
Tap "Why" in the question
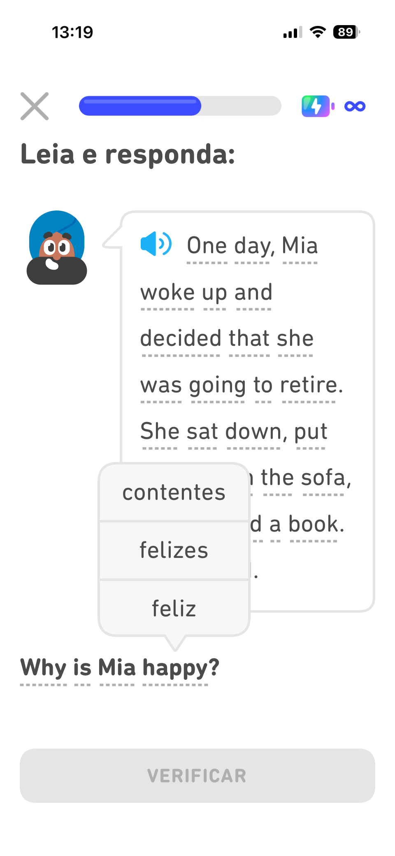(43, 667)
